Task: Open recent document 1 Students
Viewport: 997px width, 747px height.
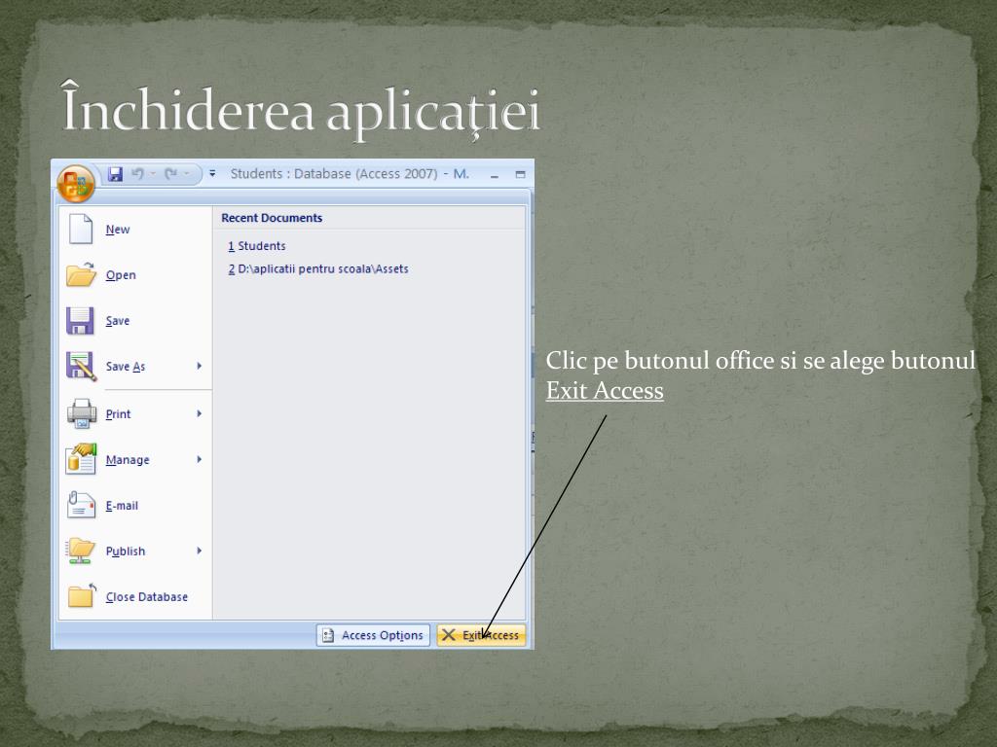Action: point(257,246)
